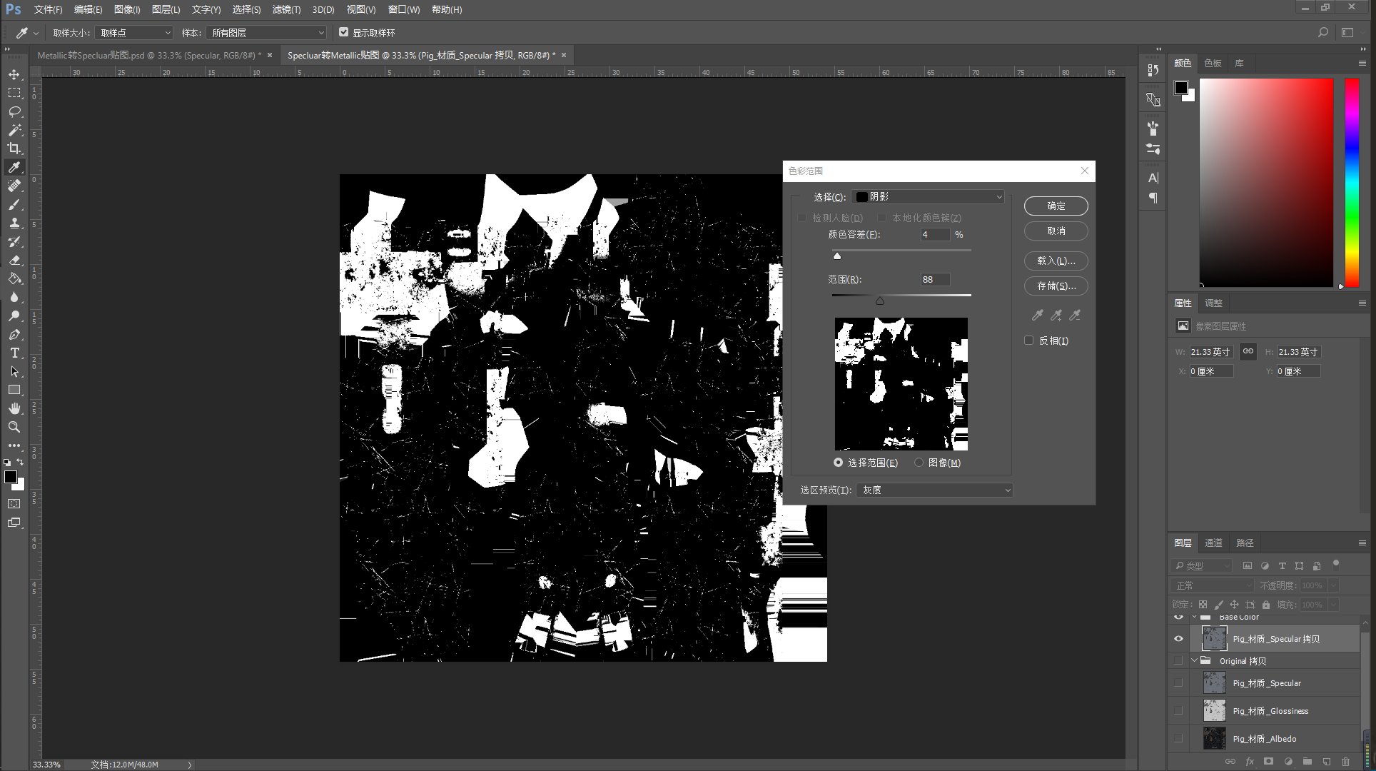
Task: Open the 滤镜 menu
Action: pyautogui.click(x=286, y=9)
